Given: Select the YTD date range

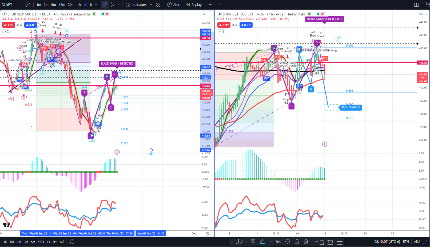Looking at the screenshot, I should point(41,242).
